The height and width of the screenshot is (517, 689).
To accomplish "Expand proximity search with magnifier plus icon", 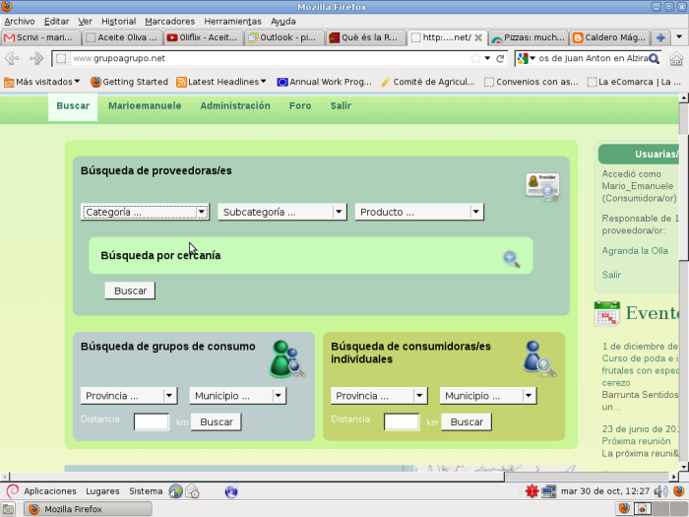I will point(512,259).
